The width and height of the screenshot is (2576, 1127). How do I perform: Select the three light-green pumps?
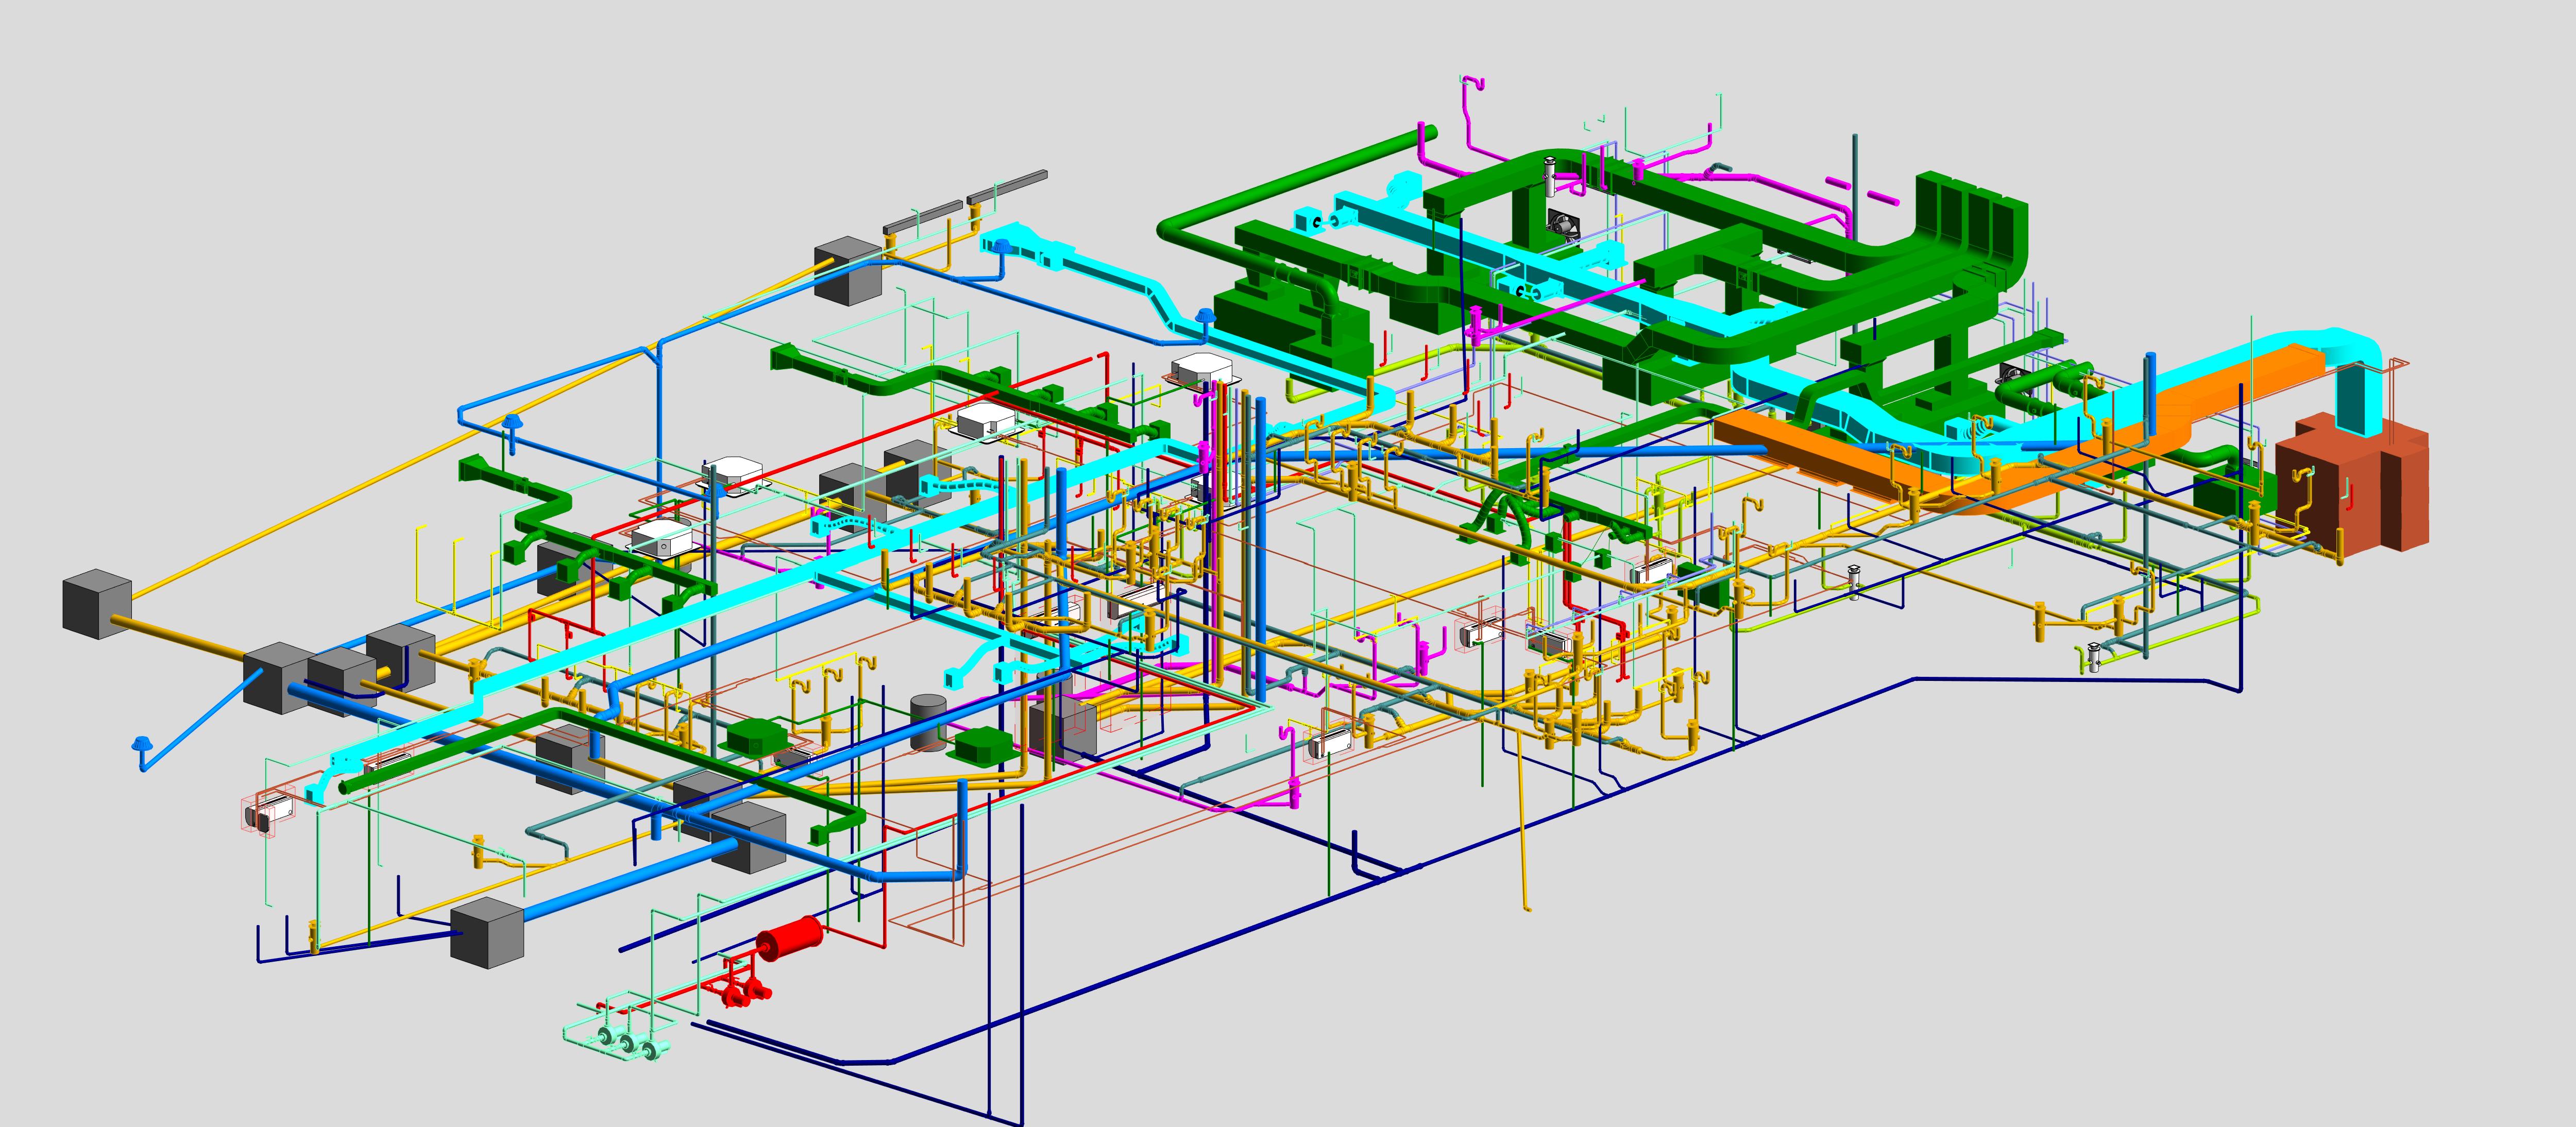[x=628, y=1043]
